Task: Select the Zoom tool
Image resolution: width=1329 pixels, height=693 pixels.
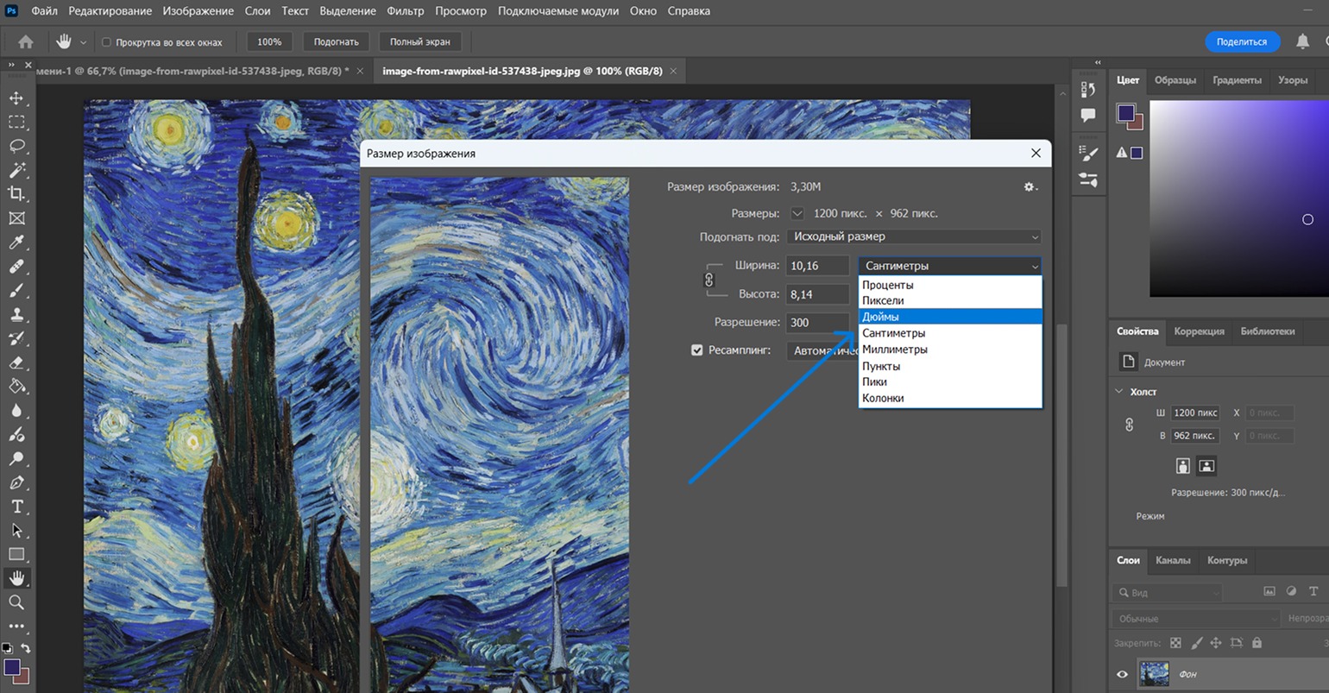Action: [x=16, y=602]
